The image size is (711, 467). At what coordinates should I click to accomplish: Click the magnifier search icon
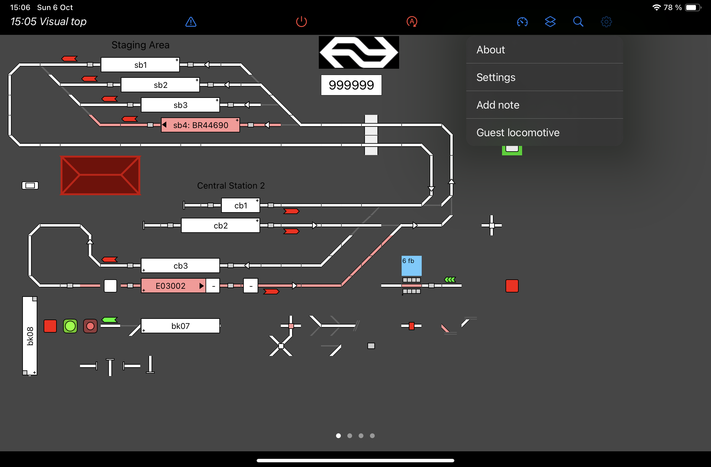coord(578,22)
